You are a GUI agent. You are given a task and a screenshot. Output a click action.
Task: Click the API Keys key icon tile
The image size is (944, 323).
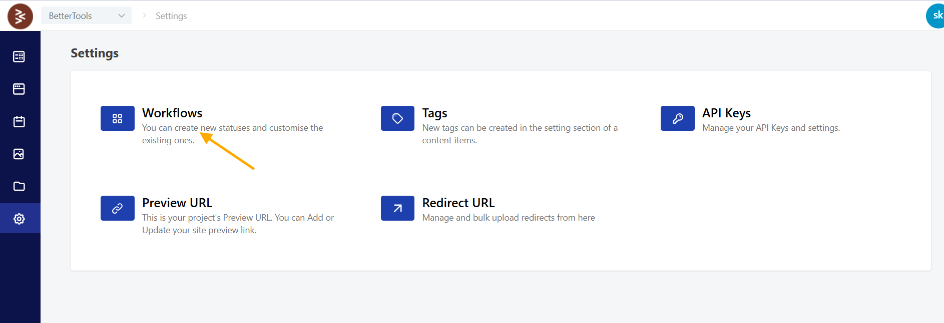pyautogui.click(x=677, y=118)
